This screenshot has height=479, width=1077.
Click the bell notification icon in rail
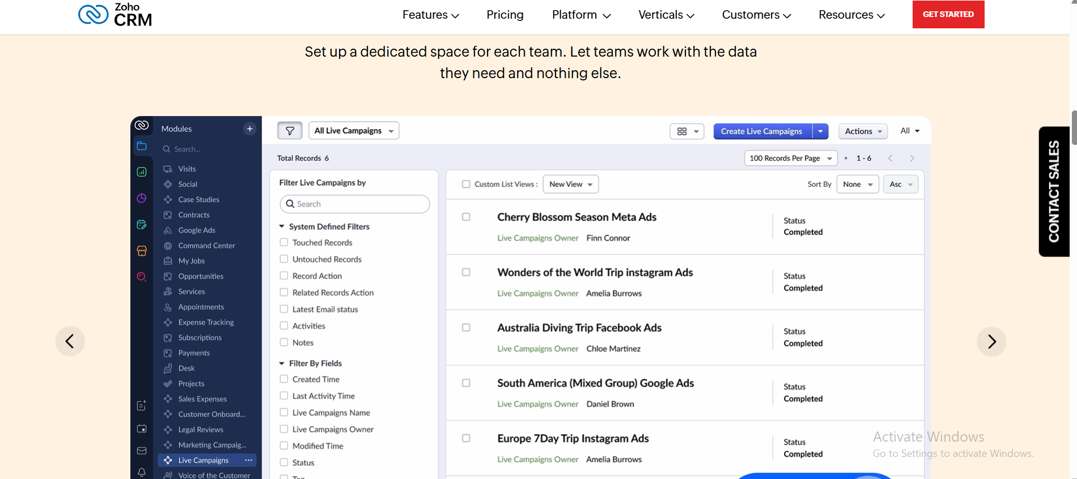[142, 472]
